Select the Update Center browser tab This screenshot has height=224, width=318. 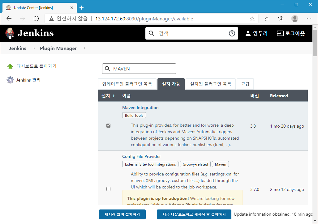tap(40, 8)
